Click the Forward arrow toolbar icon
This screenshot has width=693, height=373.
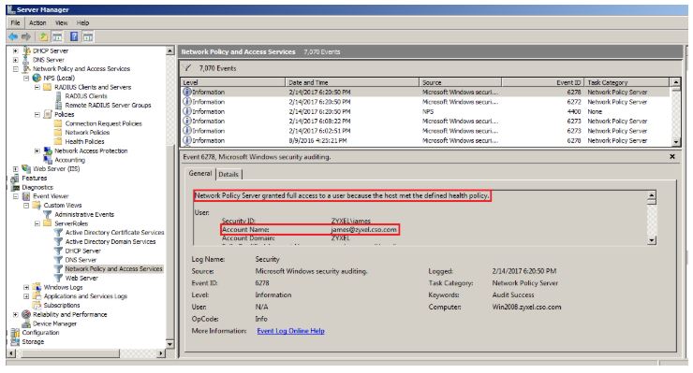26,36
